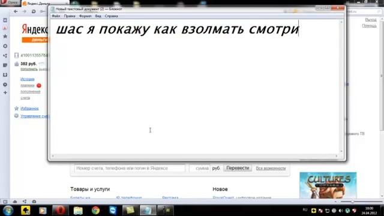384x216 pixels.
Task: Click the account number or phone input field
Action: tap(130, 168)
